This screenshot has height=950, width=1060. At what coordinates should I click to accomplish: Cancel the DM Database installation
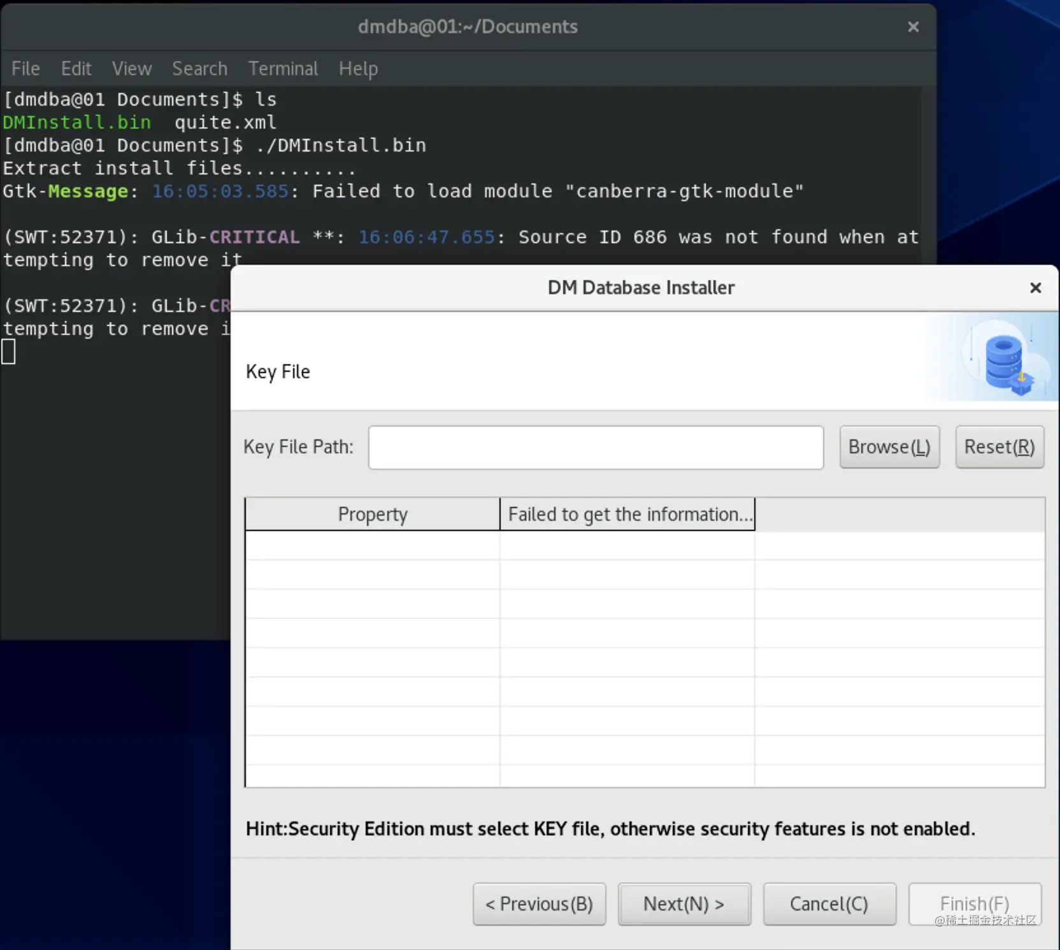coord(829,904)
